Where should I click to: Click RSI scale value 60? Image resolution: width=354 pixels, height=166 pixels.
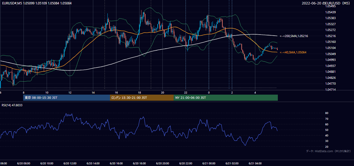pos(327,124)
